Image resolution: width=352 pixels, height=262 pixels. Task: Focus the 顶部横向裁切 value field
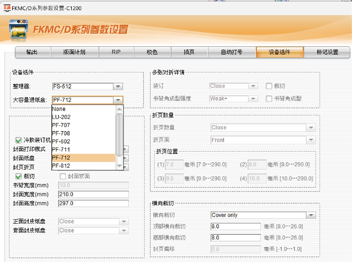tap(235, 226)
